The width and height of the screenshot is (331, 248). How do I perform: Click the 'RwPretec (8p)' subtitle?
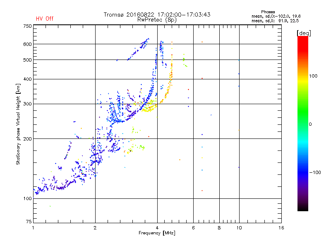(x=157, y=20)
